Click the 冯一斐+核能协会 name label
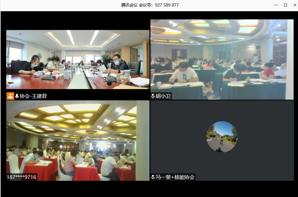Screen dimensions: 298x197 [175, 177]
